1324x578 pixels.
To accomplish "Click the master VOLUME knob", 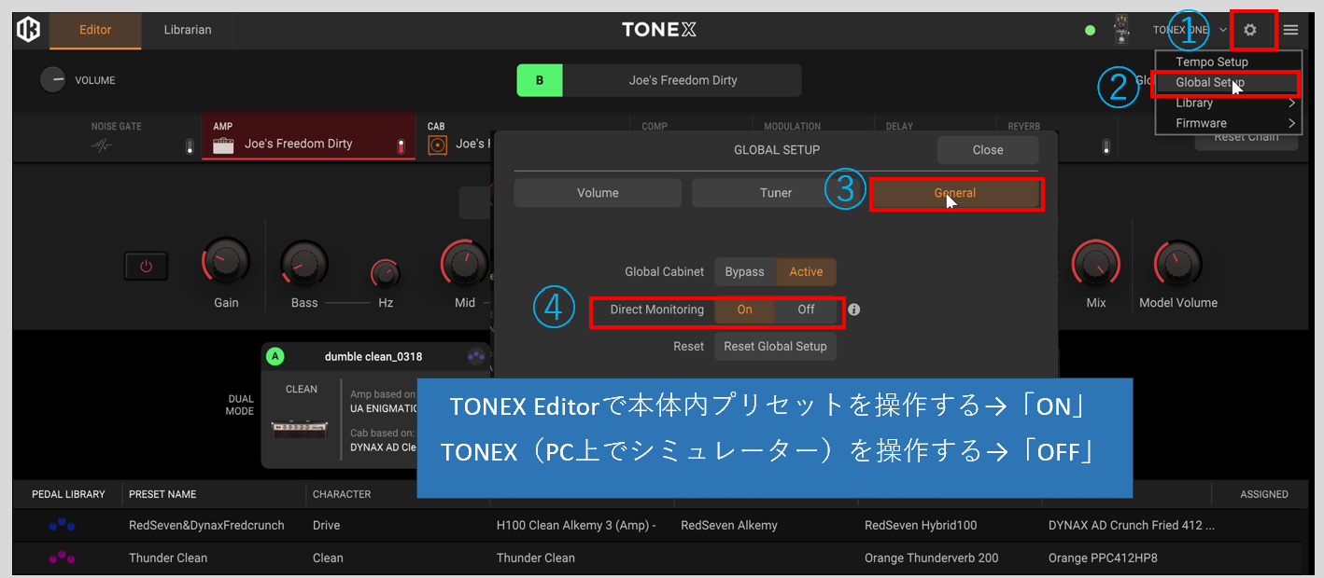I will pyautogui.click(x=53, y=80).
